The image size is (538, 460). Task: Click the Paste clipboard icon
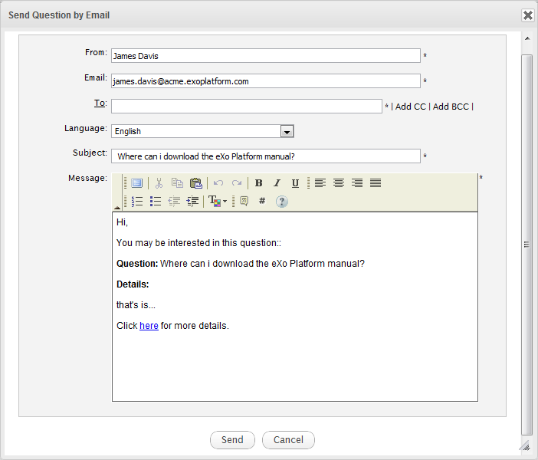point(195,183)
